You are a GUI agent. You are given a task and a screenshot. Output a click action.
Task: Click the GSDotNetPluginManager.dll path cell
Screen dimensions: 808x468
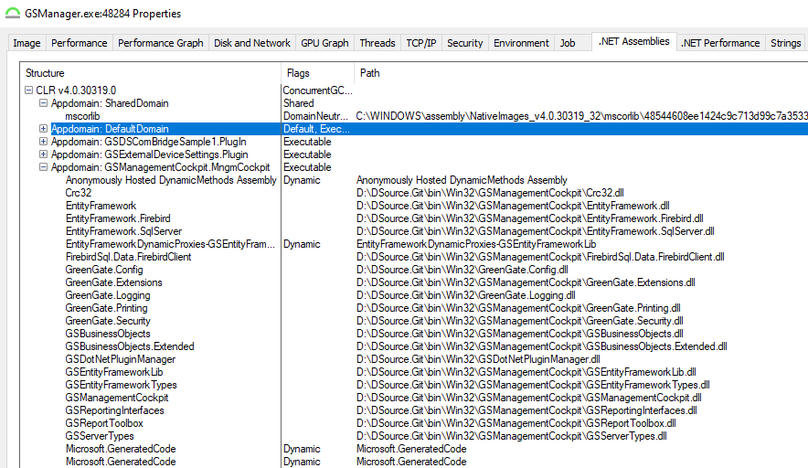[x=478, y=359]
